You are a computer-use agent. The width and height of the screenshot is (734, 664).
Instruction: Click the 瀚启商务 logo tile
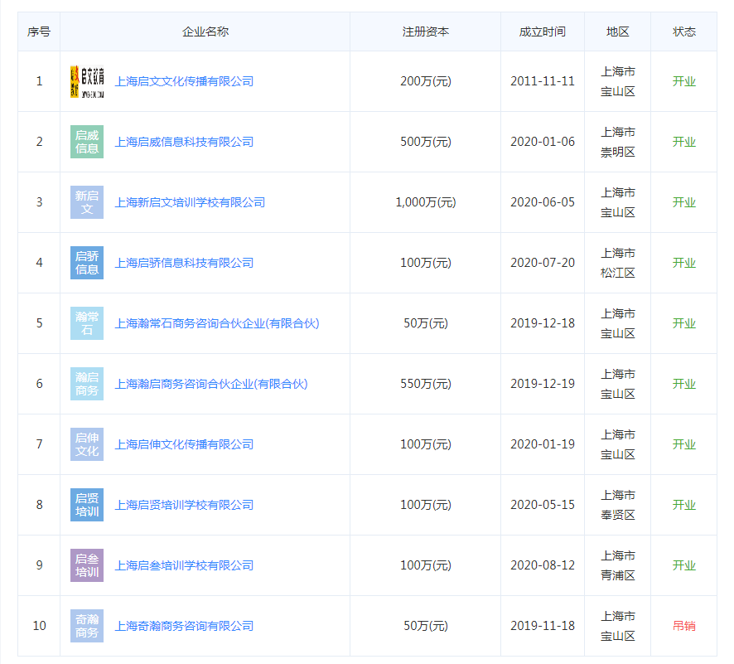[x=87, y=384]
